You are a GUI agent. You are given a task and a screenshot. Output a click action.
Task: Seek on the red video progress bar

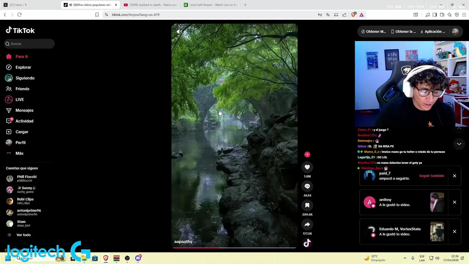(234, 248)
